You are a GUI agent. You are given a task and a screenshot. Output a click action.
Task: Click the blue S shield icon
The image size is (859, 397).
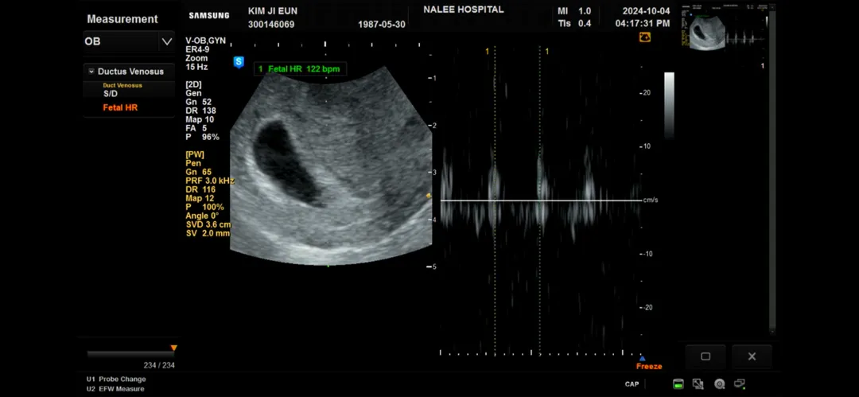click(x=239, y=62)
